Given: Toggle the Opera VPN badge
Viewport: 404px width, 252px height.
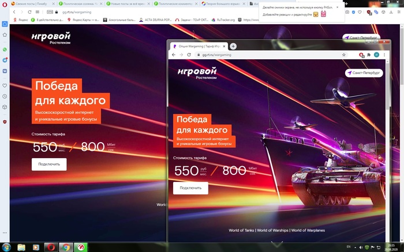Looking at the screenshot, I should [50, 12].
